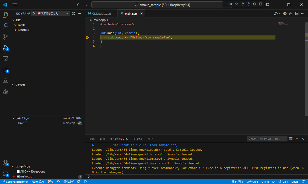Open launch.json via the debug gear icon
The height and width of the screenshot is (184, 308).
[74, 14]
